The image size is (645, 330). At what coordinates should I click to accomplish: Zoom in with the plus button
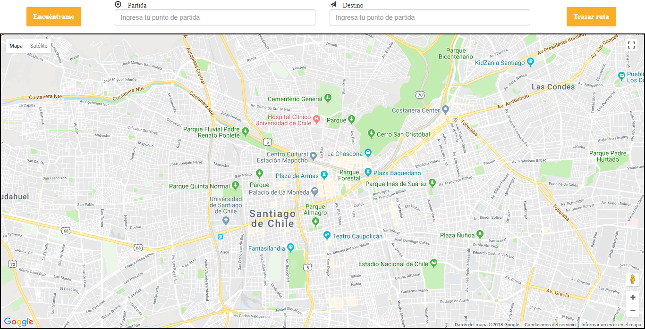click(633, 297)
